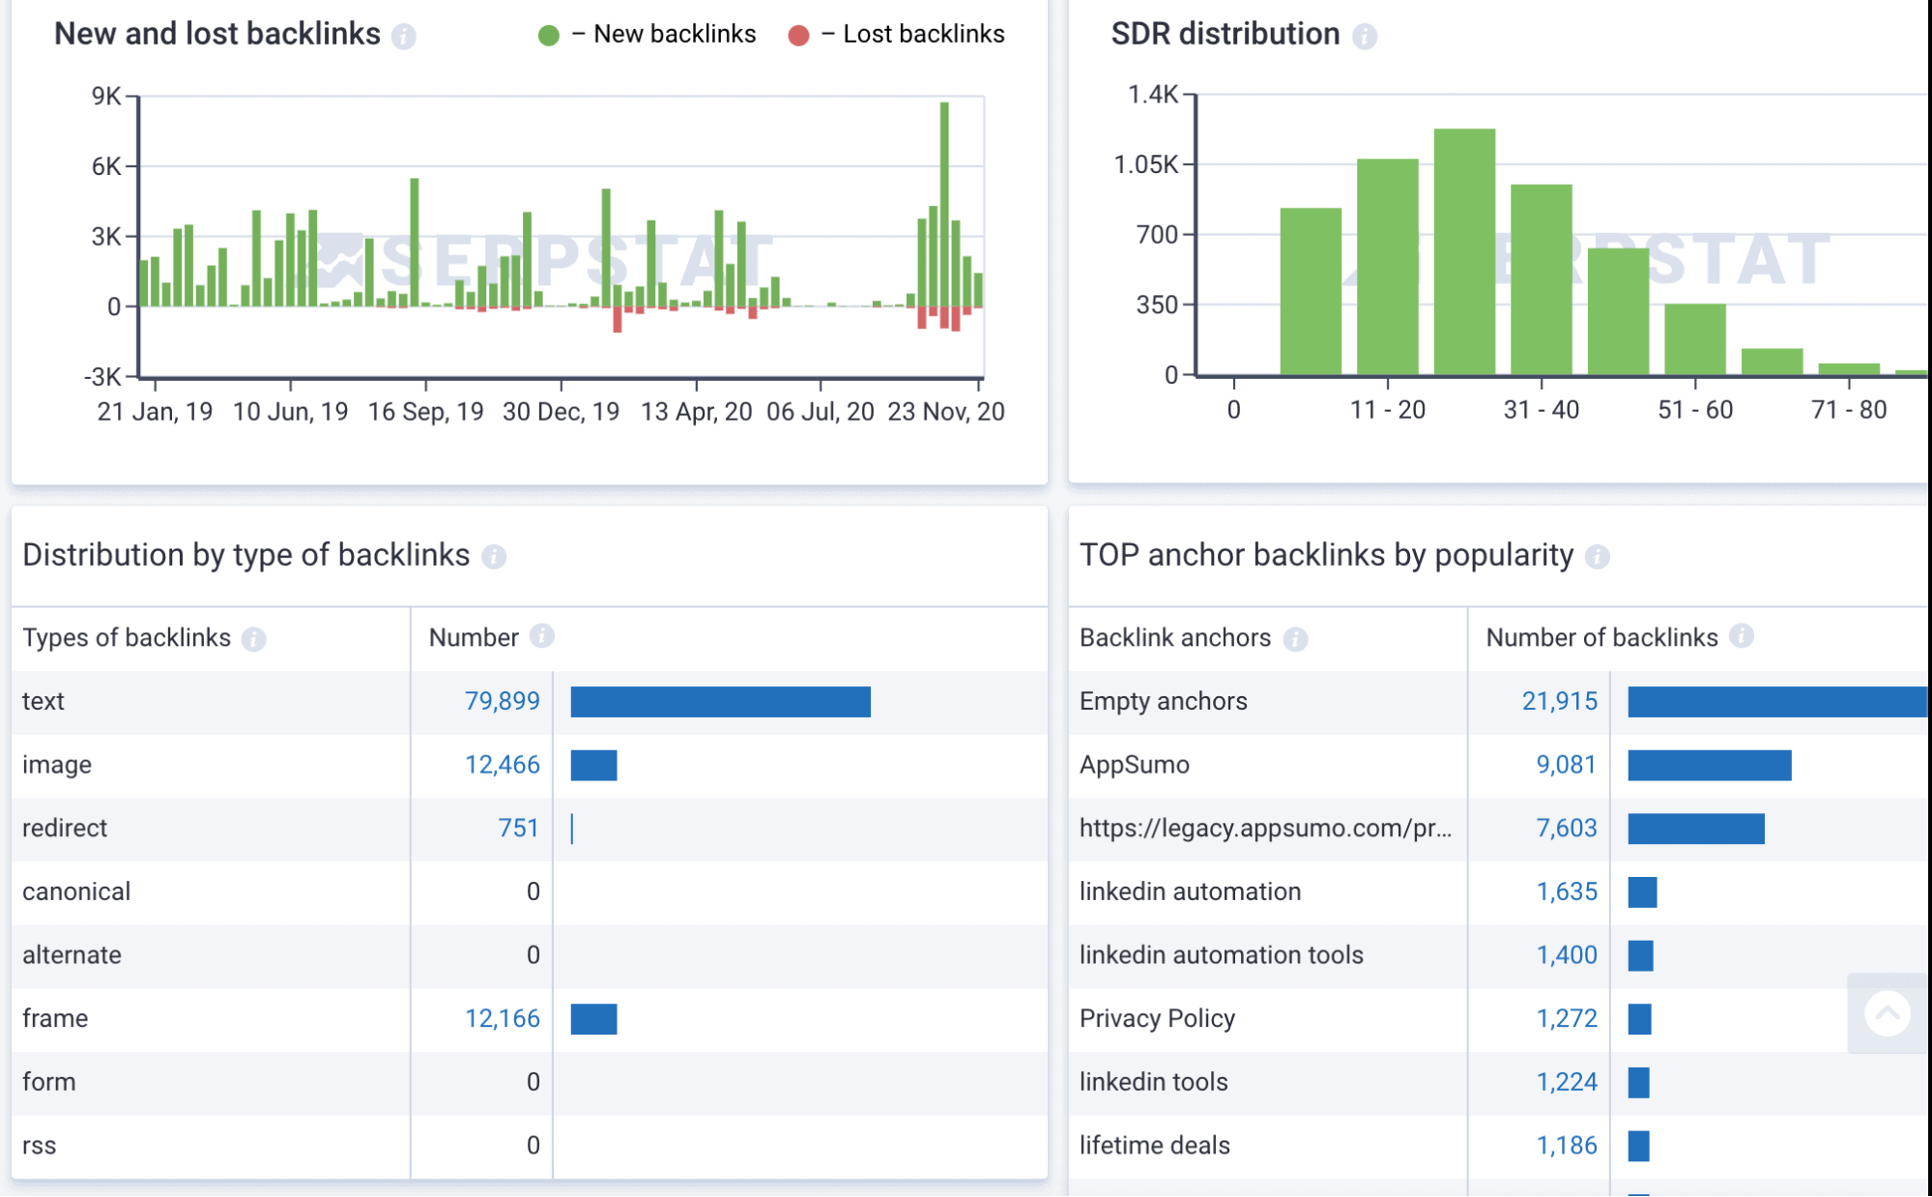Viewport: 1932px width, 1197px height.
Task: Click the blue bar in the AppSumo row
Action: click(x=1709, y=765)
